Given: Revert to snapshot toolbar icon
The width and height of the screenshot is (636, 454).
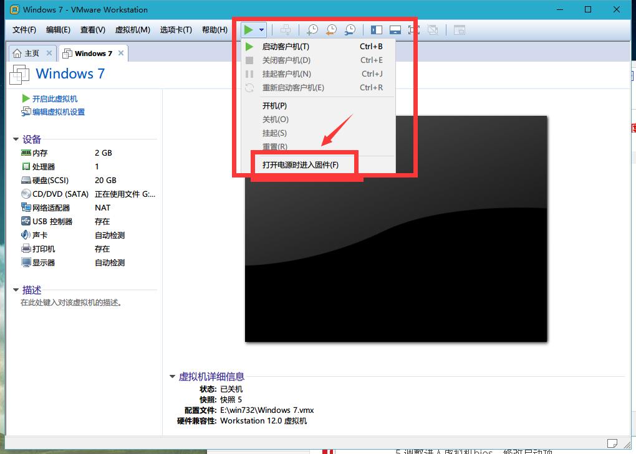Looking at the screenshot, I should 331,30.
